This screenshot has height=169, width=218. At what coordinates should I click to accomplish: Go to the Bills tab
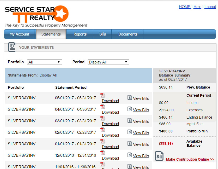[x=102, y=34]
